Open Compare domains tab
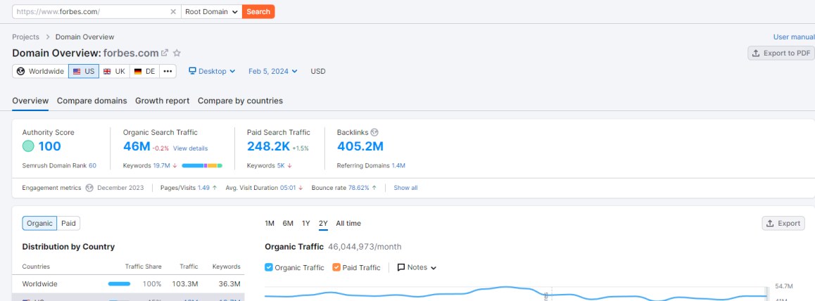The height and width of the screenshot is (301, 815). point(92,101)
